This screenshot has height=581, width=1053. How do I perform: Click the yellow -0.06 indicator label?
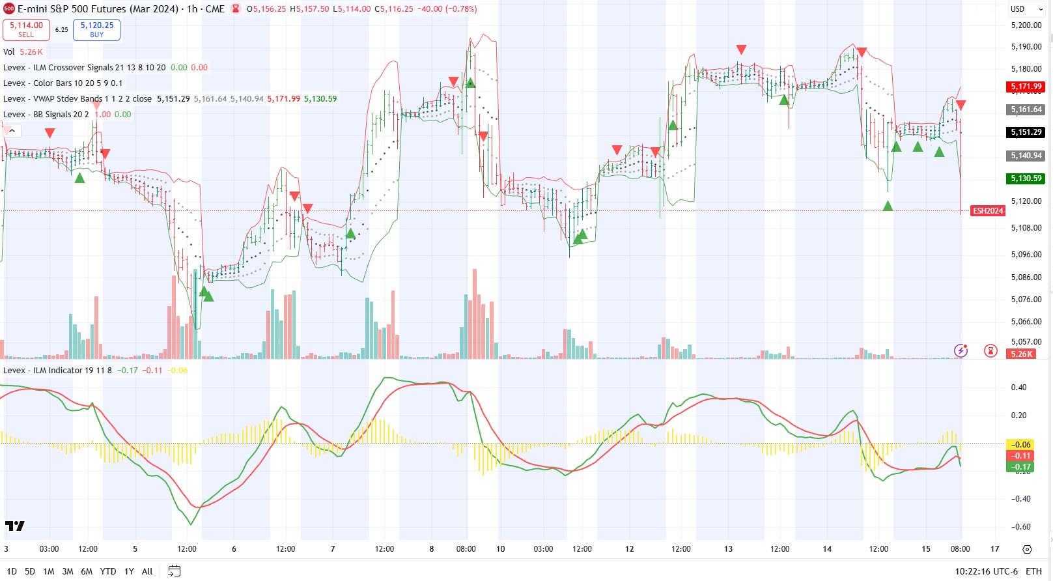pyautogui.click(x=1020, y=444)
